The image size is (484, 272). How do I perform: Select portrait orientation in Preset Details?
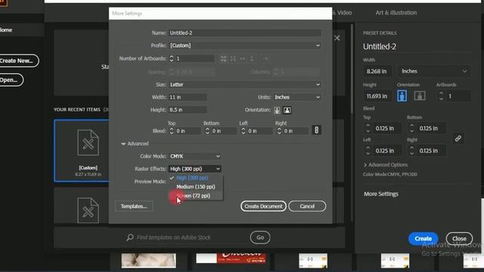click(x=402, y=96)
